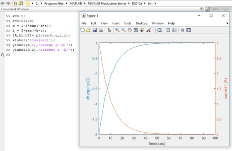Open the Command Window actions dropdown
Image resolution: width=232 pixels, height=151 pixels.
coord(201,9)
